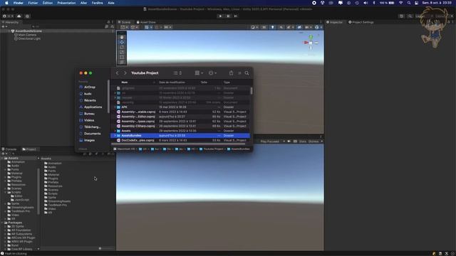Select Directional Light in Hierarchy
Image resolution: width=456 pixels, height=256 pixels.
pyautogui.click(x=29, y=38)
